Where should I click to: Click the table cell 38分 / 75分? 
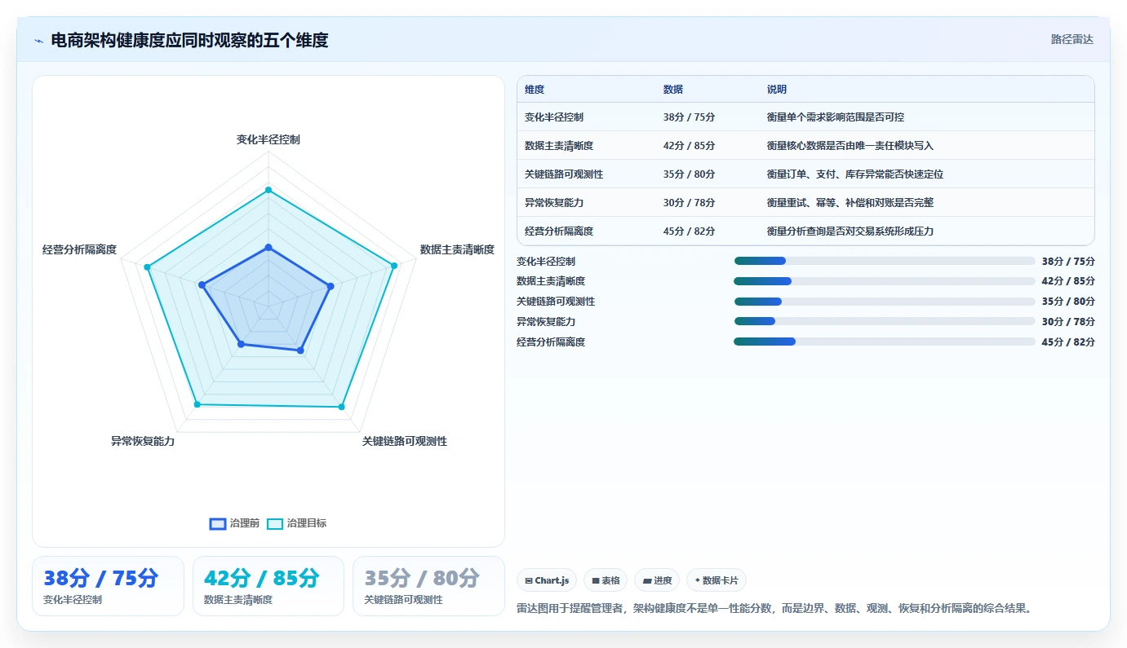coord(690,117)
